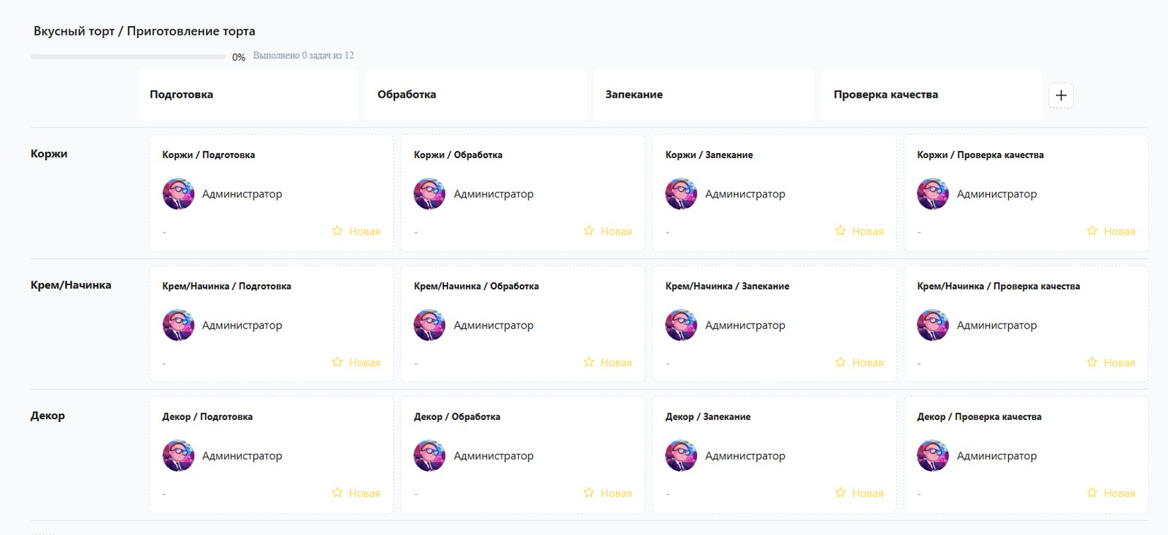Open the Коржи / Подготовка task title
The width and height of the screenshot is (1168, 535).
209,155
